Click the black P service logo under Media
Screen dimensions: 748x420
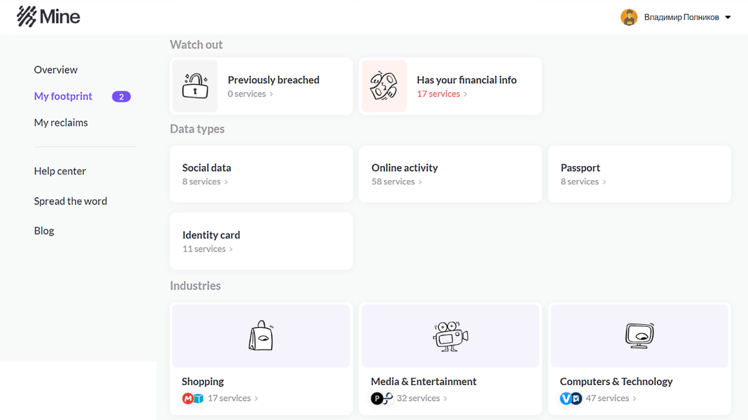point(377,398)
